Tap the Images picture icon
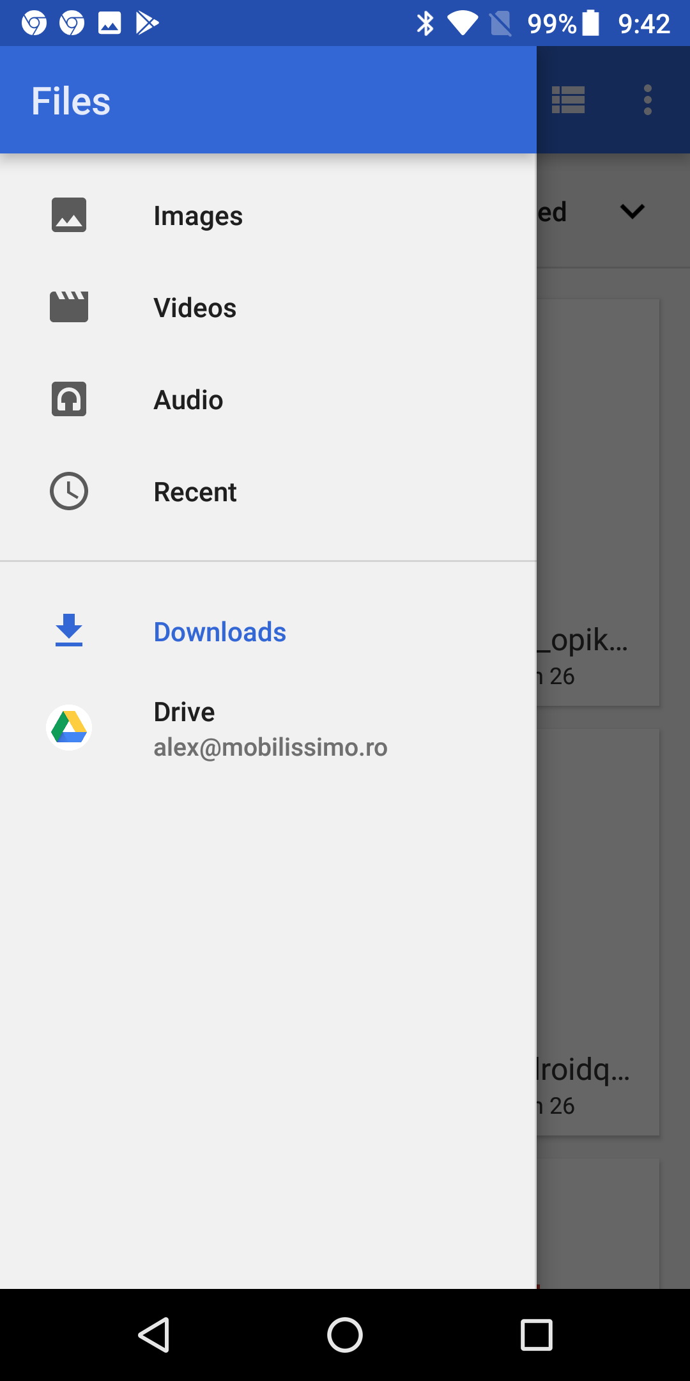The image size is (690, 1381). [69, 215]
